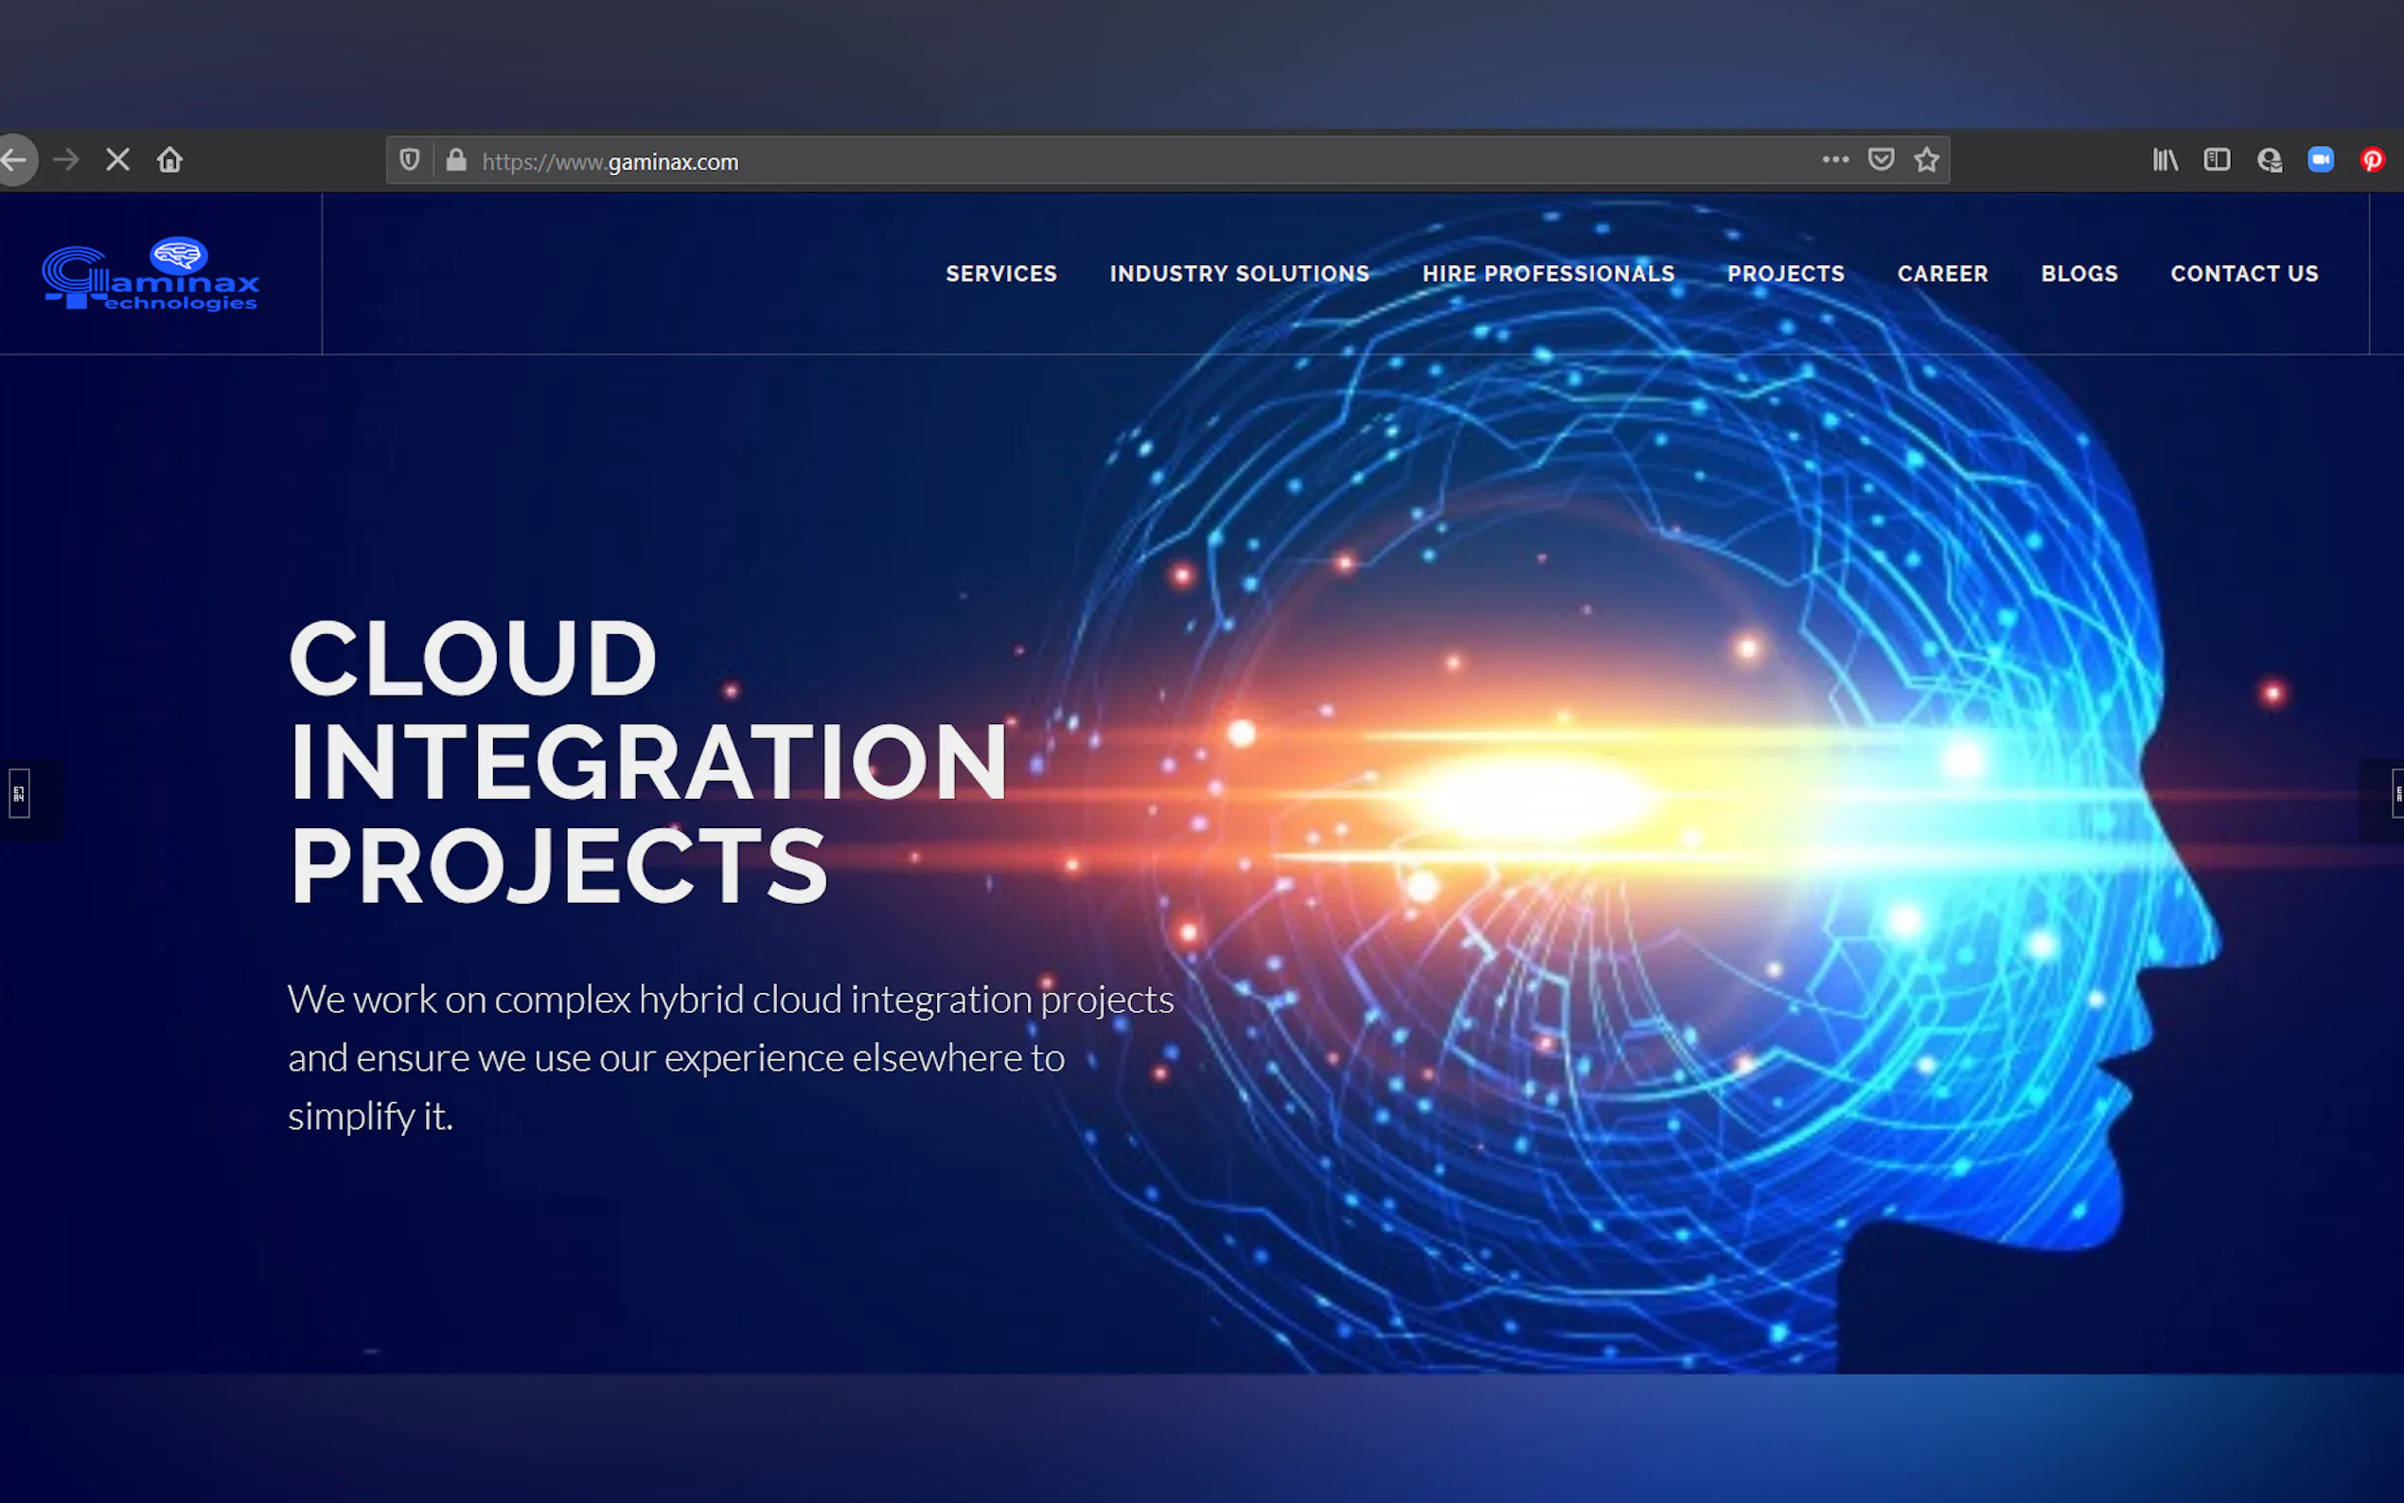Open tracking protection shield icon
This screenshot has width=2404, height=1503.
pos(410,160)
